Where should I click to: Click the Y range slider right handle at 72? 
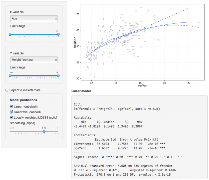coord(58,76)
